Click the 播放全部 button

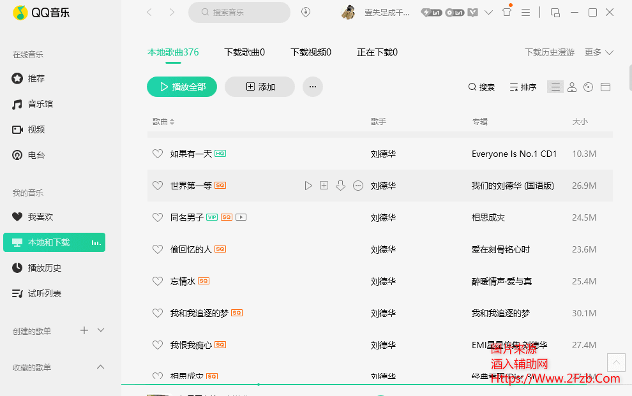(x=182, y=87)
